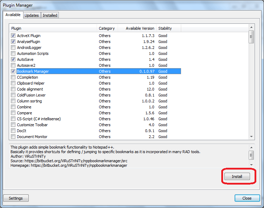Uncheck the Bookmark Manager checkbox
Screen dimensions: 264x208
click(13, 71)
